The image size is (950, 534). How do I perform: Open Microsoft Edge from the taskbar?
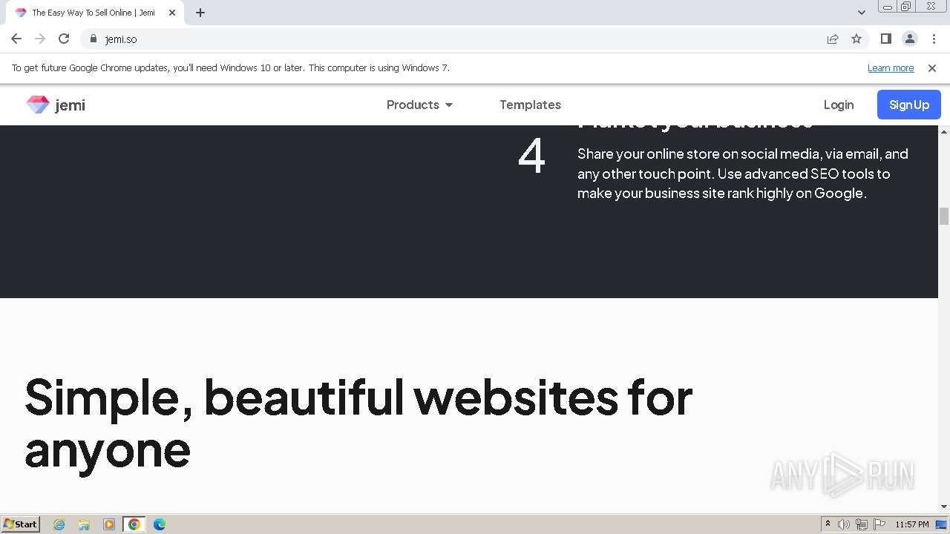pyautogui.click(x=159, y=524)
